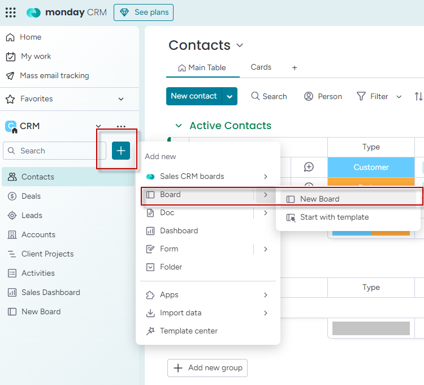Open CRM workspace three-dots menu

(x=121, y=126)
